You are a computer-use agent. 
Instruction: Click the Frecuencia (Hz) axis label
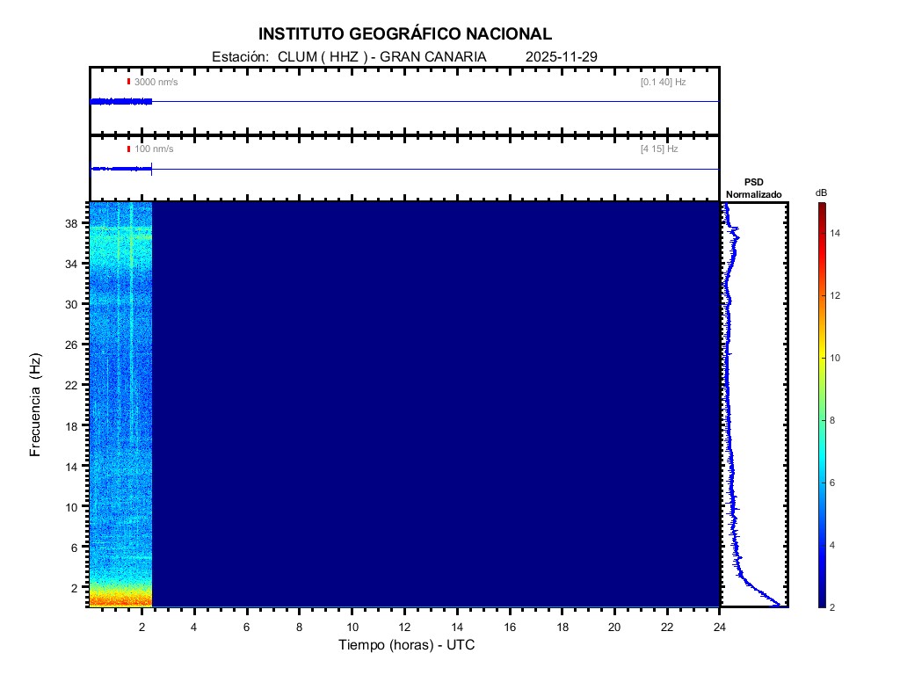click(36, 404)
